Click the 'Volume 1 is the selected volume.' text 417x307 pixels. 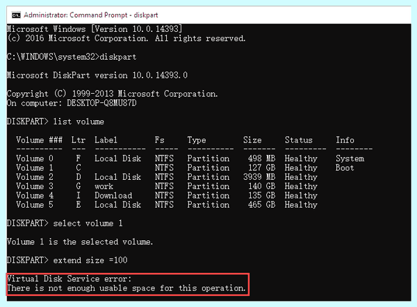80,242
